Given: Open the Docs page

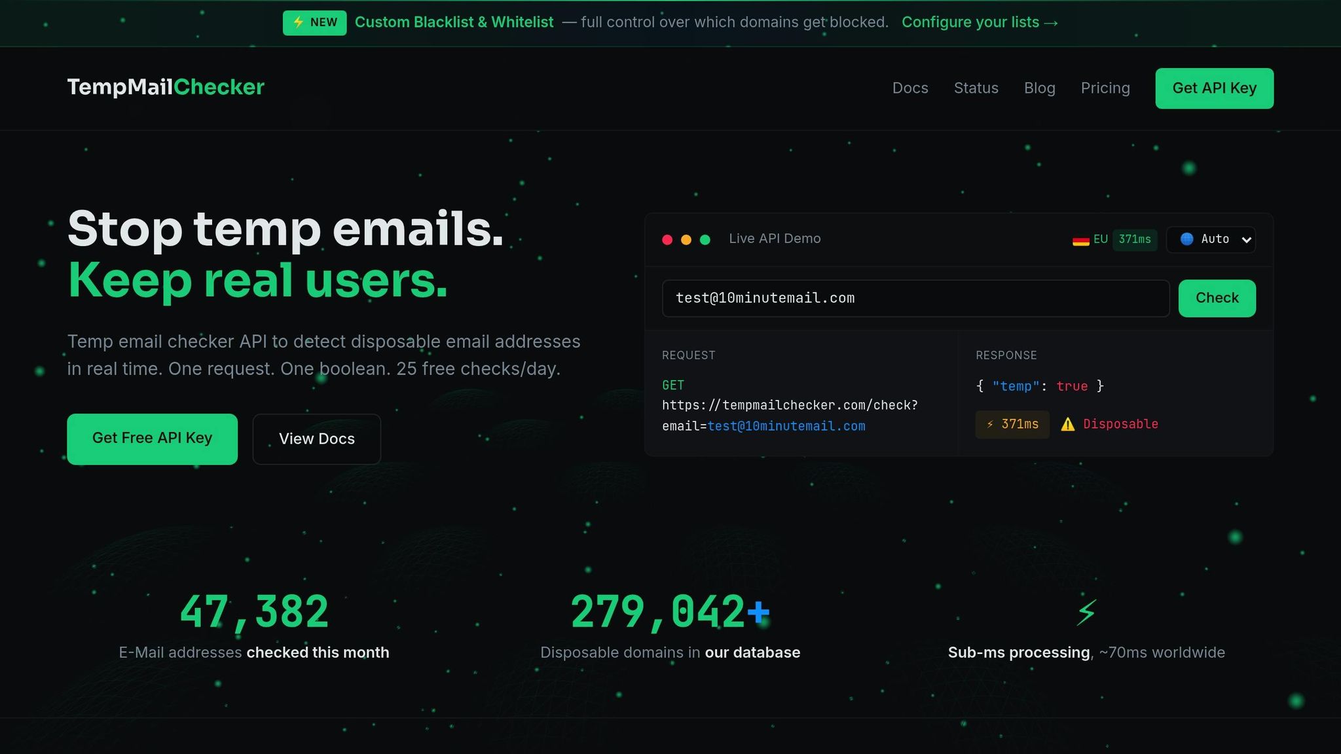Looking at the screenshot, I should click(x=909, y=88).
